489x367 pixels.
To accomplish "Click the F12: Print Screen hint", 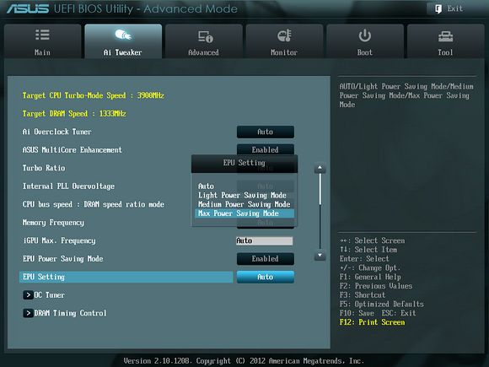I will click(373, 322).
